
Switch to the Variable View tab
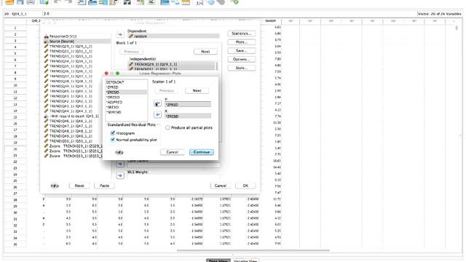245,261
